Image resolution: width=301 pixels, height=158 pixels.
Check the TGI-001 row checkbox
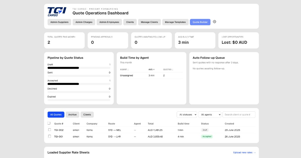[49, 136]
